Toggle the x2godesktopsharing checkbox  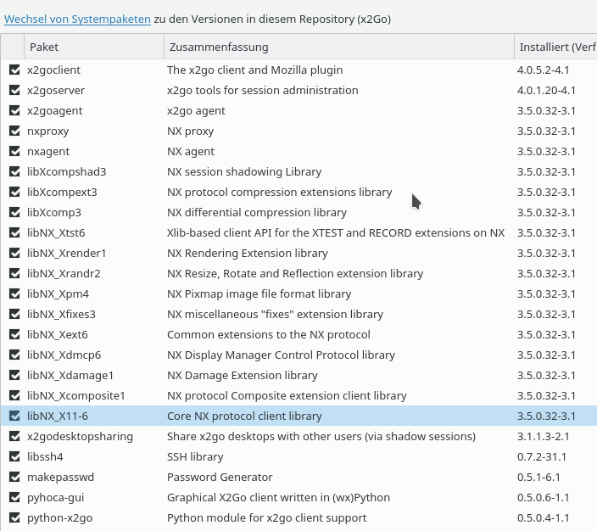tap(14, 436)
